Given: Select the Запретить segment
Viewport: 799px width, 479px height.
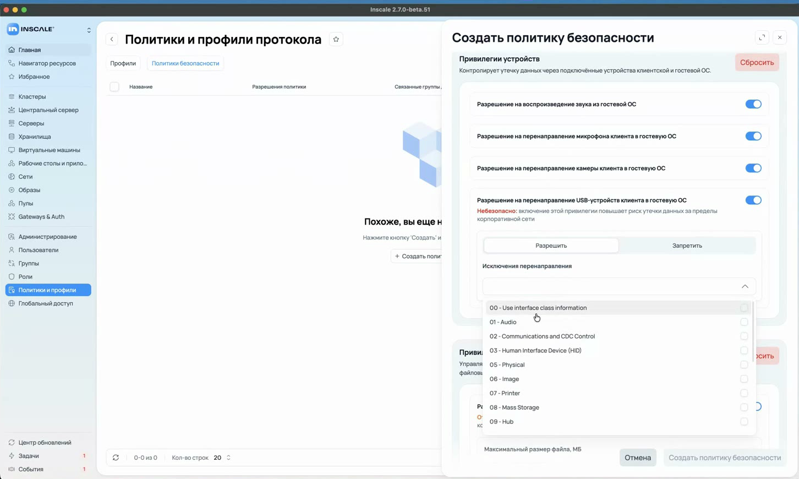Looking at the screenshot, I should tap(687, 246).
